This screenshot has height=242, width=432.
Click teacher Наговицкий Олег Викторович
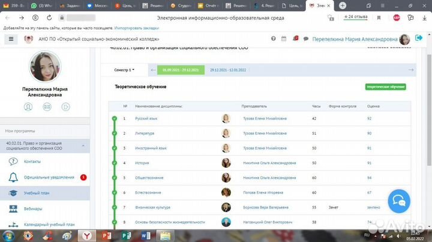(268, 222)
